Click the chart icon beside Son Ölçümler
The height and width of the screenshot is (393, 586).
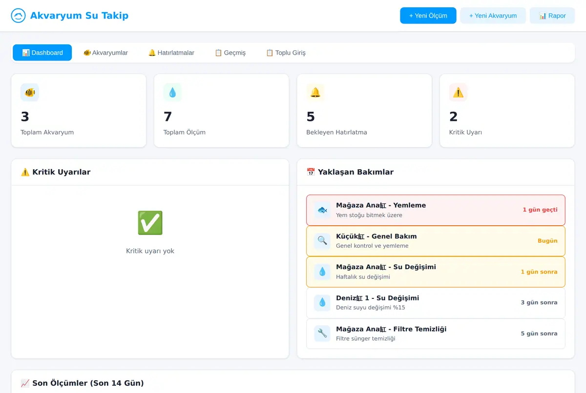click(25, 383)
